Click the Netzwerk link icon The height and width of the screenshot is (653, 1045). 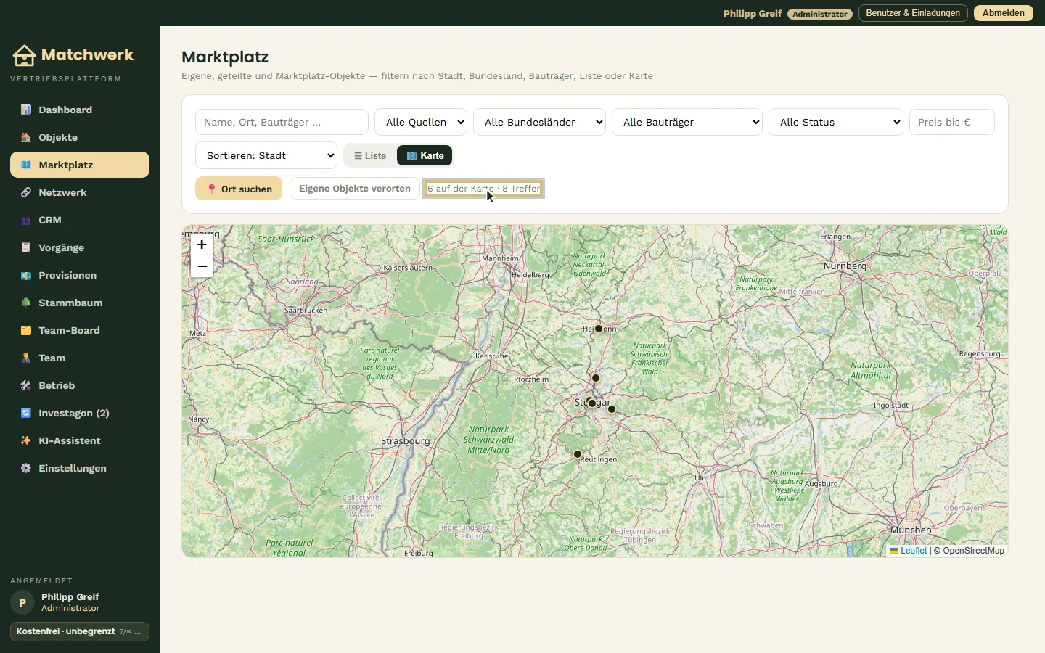click(26, 192)
